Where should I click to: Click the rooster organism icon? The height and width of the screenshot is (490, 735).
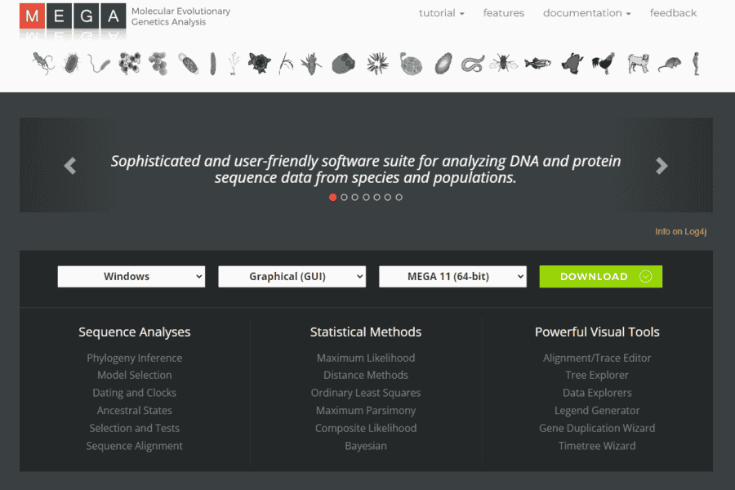point(604,63)
